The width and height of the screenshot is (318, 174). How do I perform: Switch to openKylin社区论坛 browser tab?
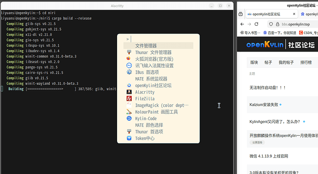272,14
